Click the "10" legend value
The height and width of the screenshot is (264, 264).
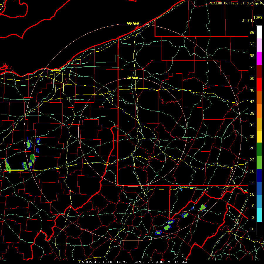(252, 194)
